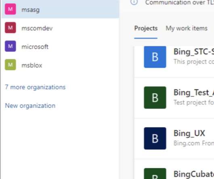Open the BingCubator project title
214x179 pixels.
pos(194,174)
